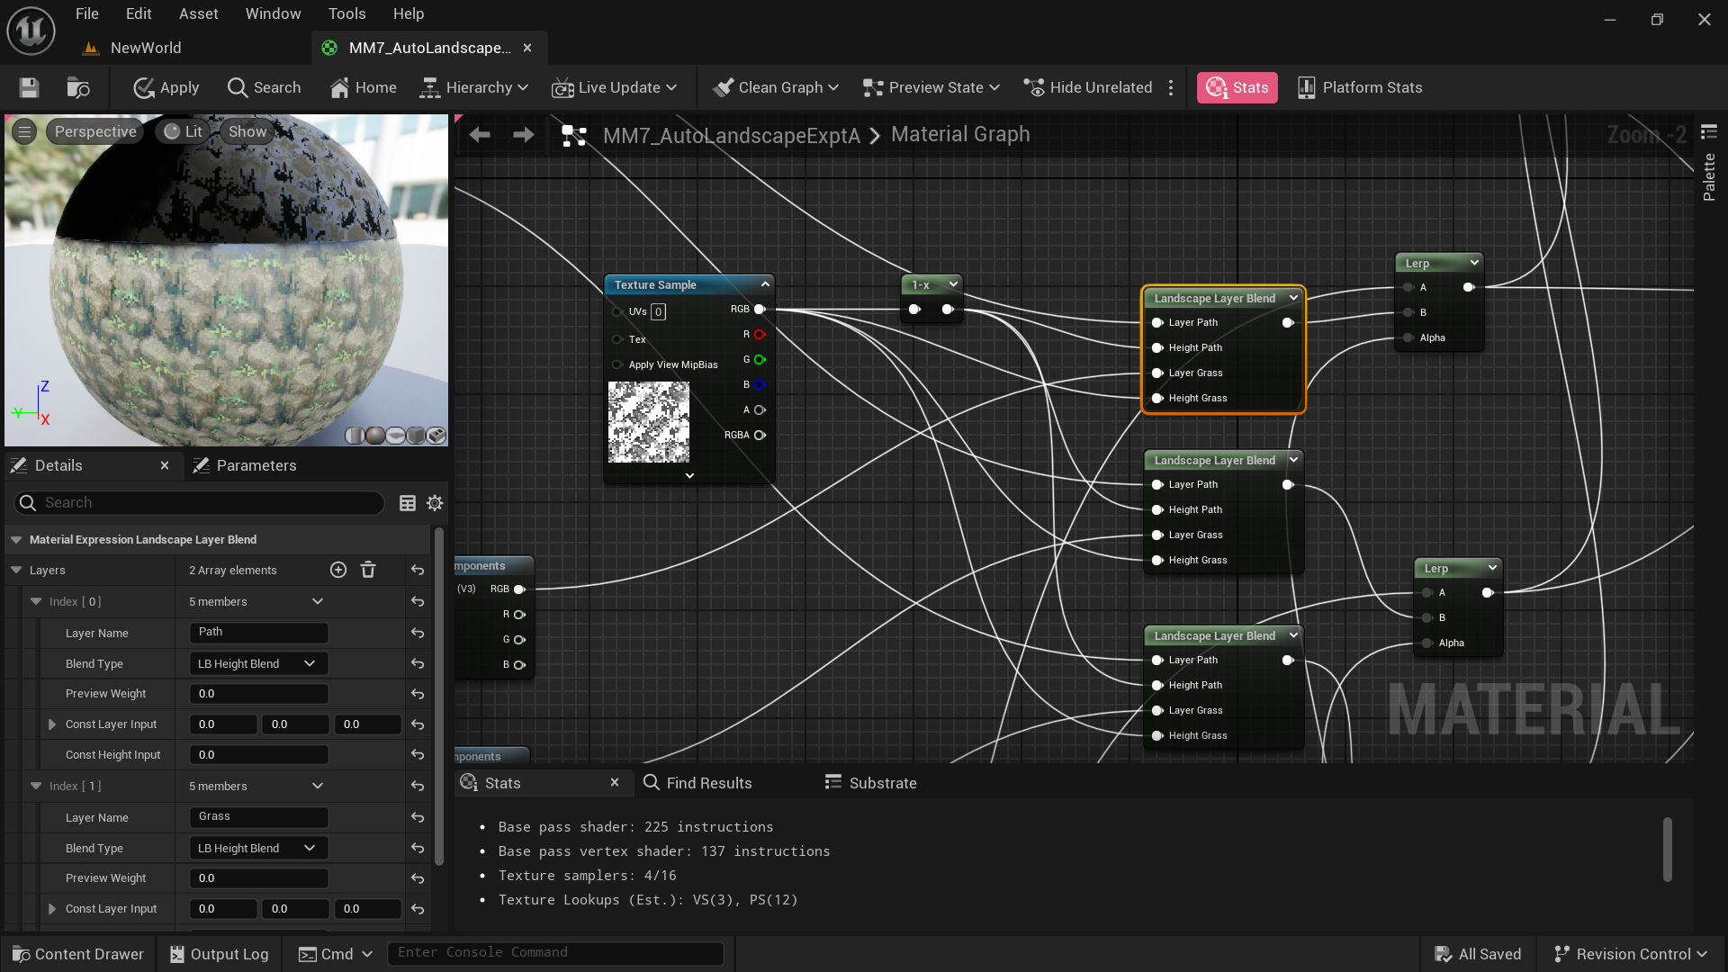Add new Layers array element

click(338, 570)
